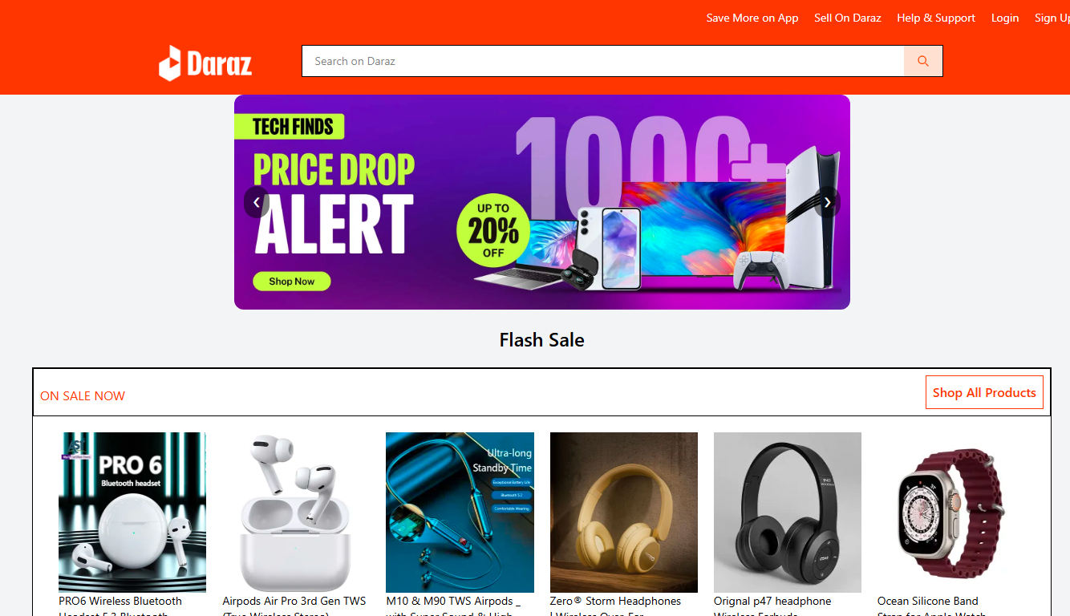Open Ocean Silicone Band watch image
Viewport: 1070px width, 616px height.
coord(951,513)
